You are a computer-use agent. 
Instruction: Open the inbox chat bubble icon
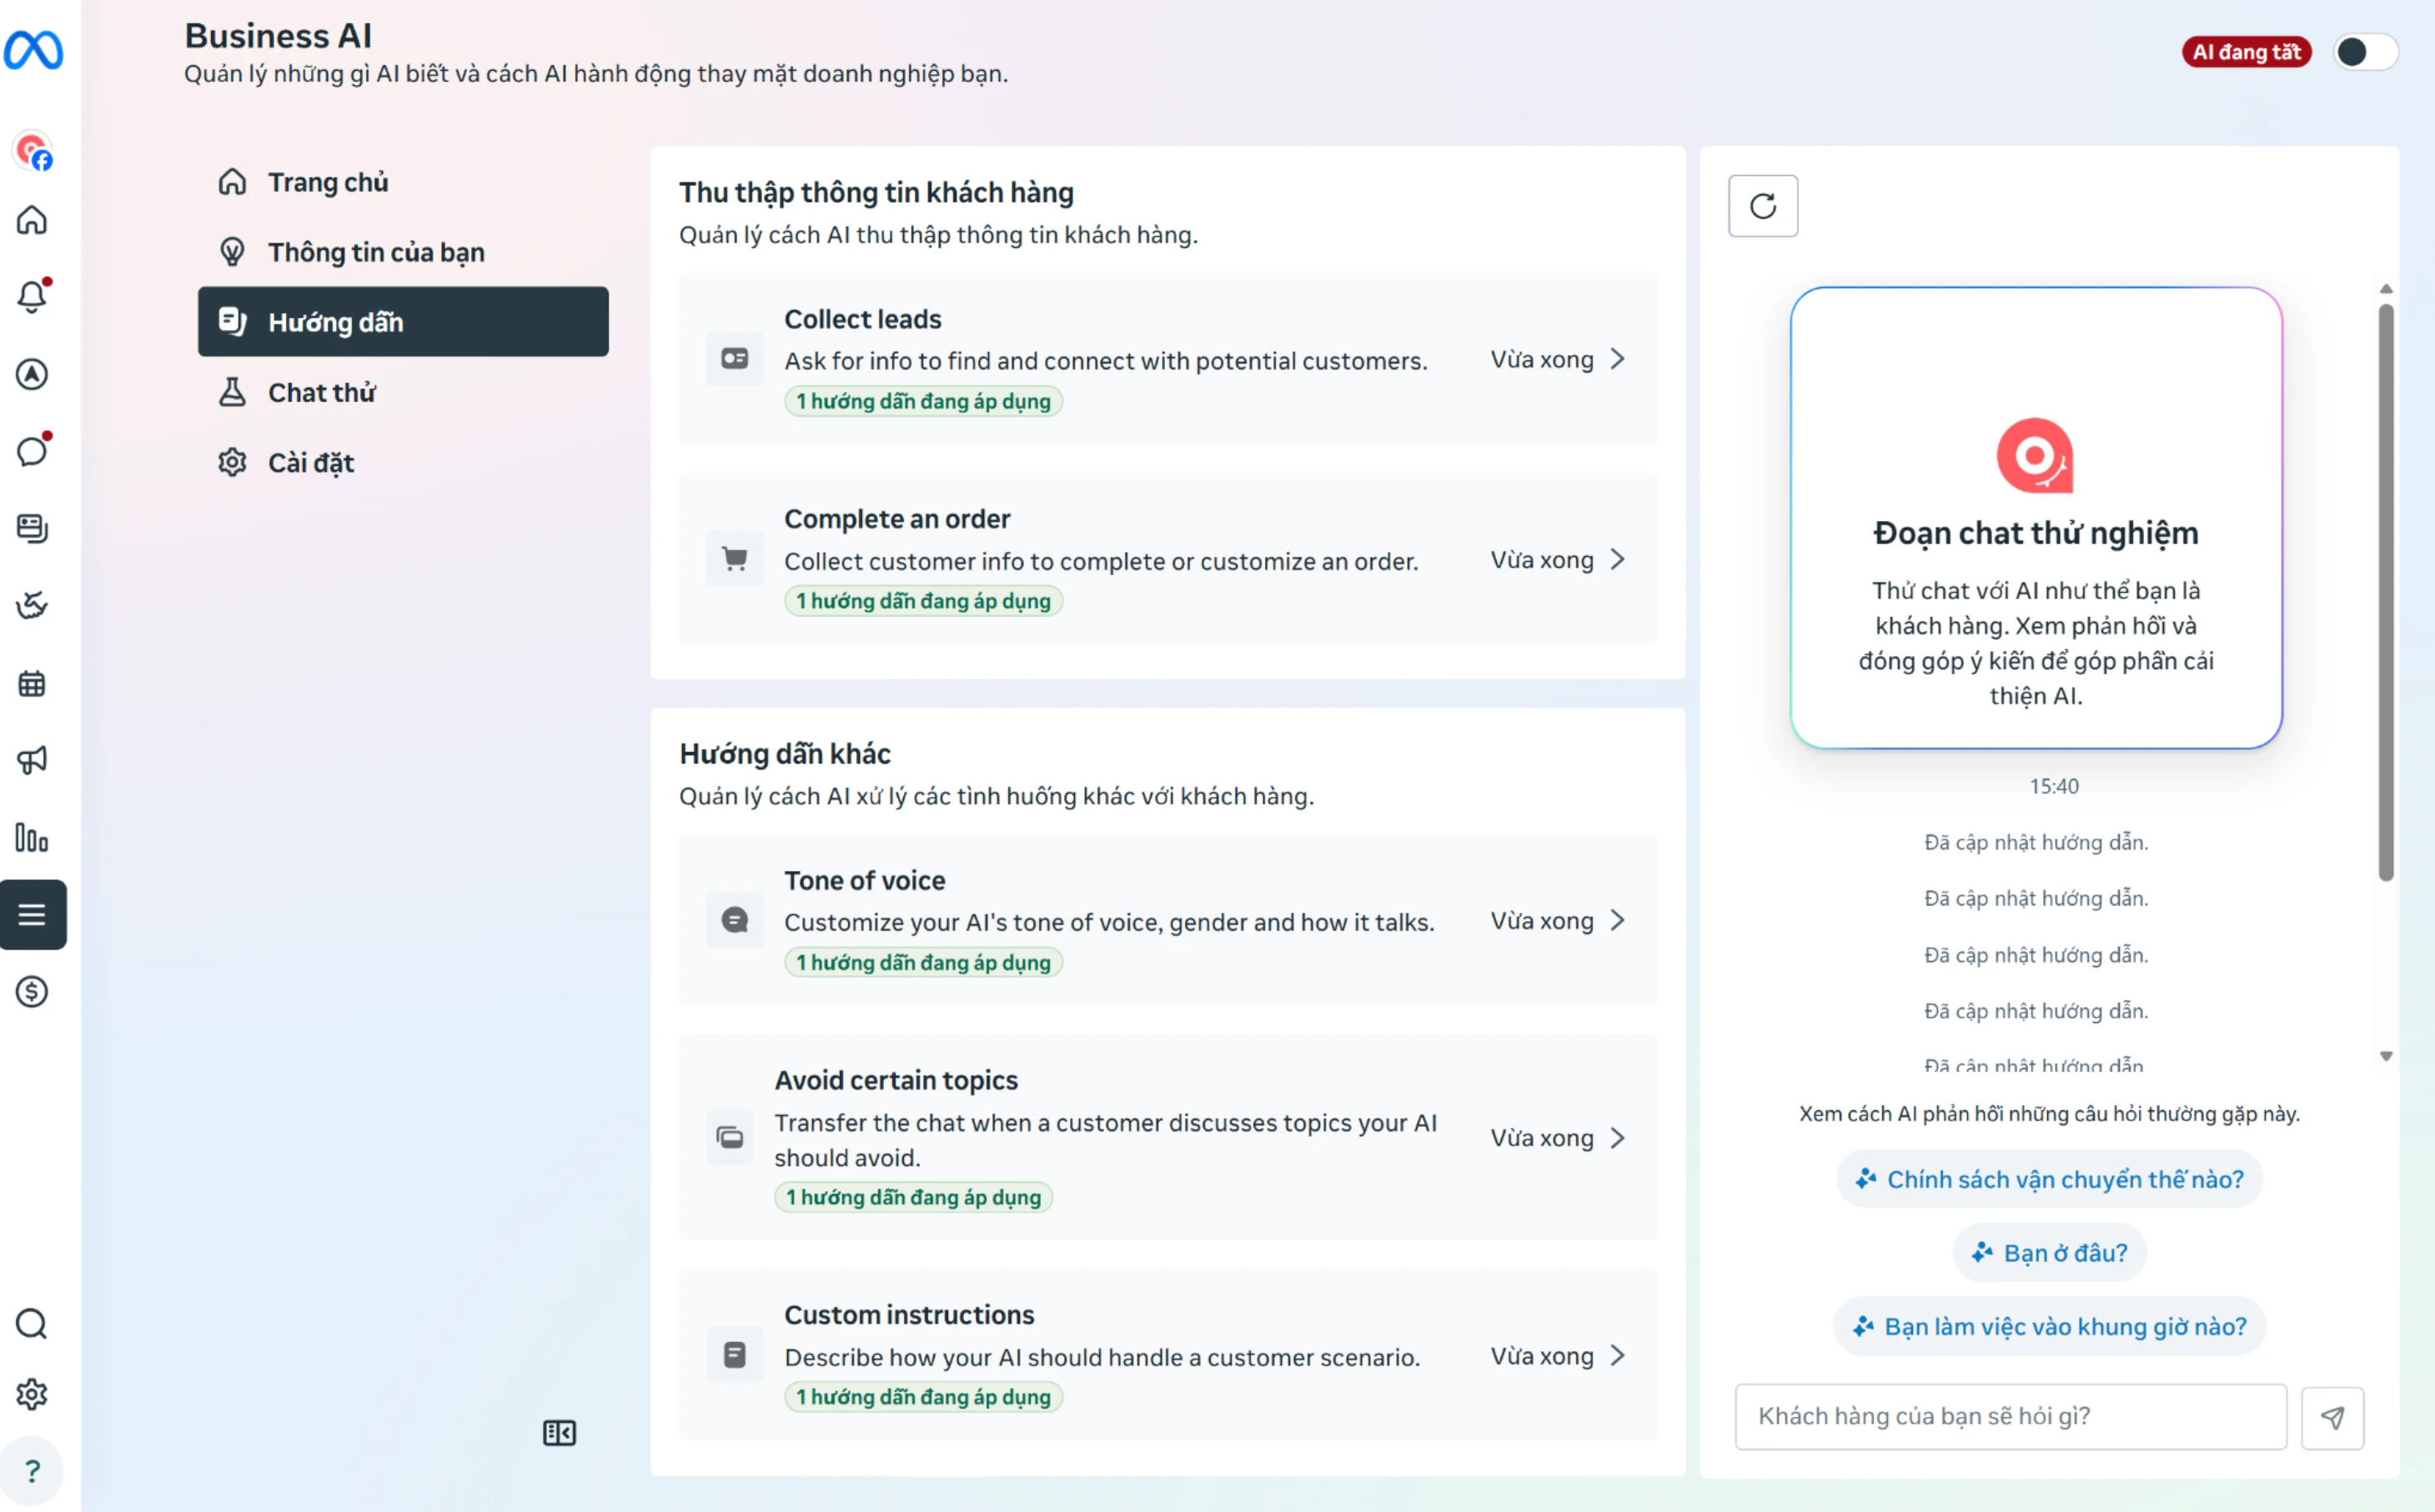(x=32, y=451)
